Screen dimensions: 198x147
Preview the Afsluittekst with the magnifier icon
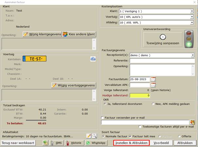pos(94,136)
